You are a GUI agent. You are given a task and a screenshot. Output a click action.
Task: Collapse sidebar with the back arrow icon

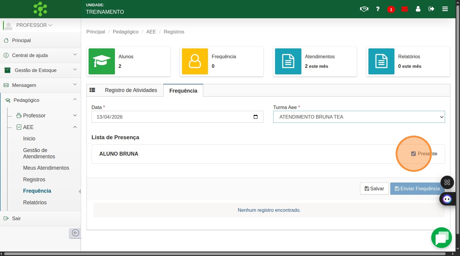pyautogui.click(x=75, y=233)
